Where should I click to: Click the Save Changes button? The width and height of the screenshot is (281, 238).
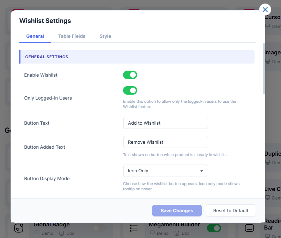[x=177, y=210]
